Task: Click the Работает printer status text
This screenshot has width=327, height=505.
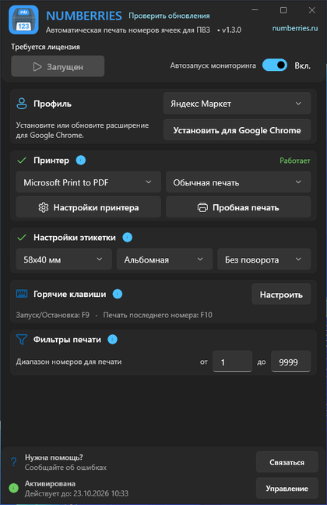Action: (295, 161)
